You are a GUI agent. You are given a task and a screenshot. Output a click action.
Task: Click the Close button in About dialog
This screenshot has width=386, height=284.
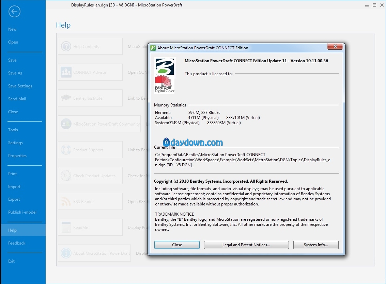click(x=177, y=245)
